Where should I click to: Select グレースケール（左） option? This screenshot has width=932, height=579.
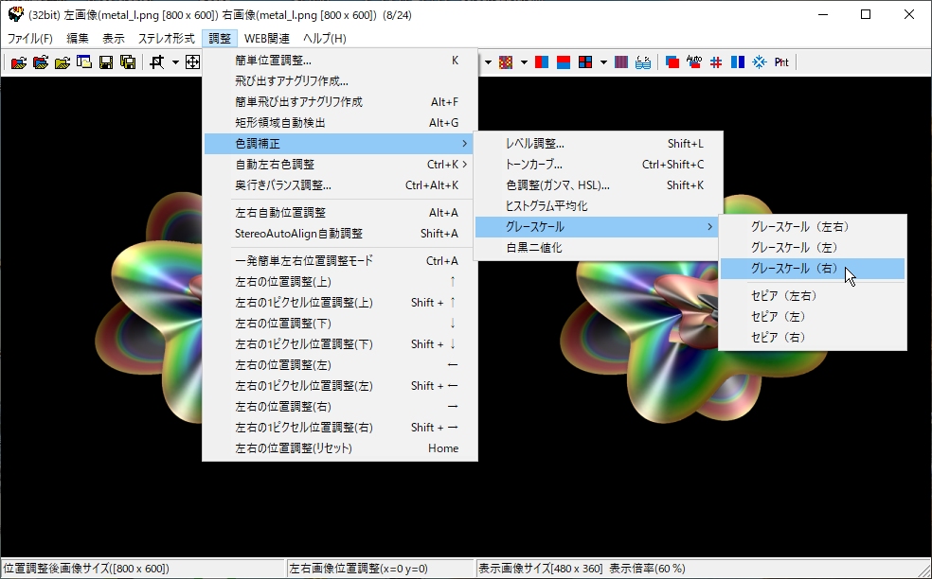tap(813, 248)
